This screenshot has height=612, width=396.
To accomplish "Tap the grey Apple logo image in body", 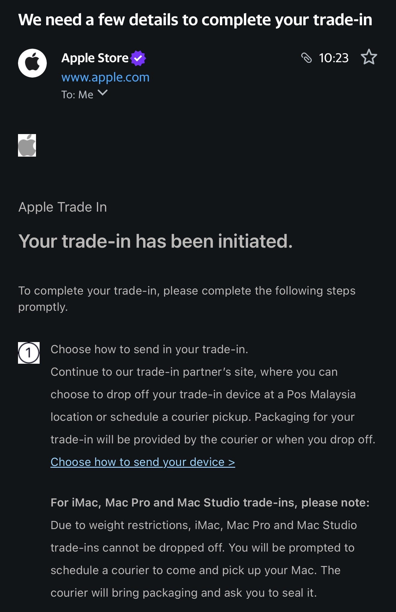I will coord(27,145).
